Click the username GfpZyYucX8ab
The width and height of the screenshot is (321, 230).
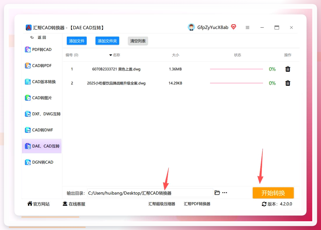click(213, 28)
